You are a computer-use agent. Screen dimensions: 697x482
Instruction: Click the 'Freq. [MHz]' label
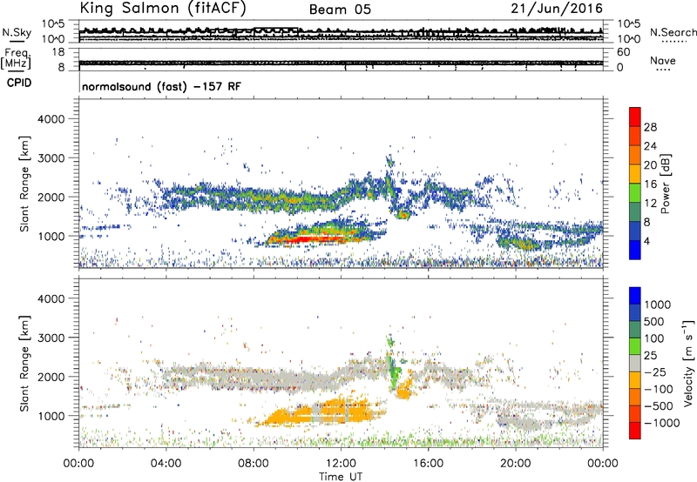pos(16,59)
